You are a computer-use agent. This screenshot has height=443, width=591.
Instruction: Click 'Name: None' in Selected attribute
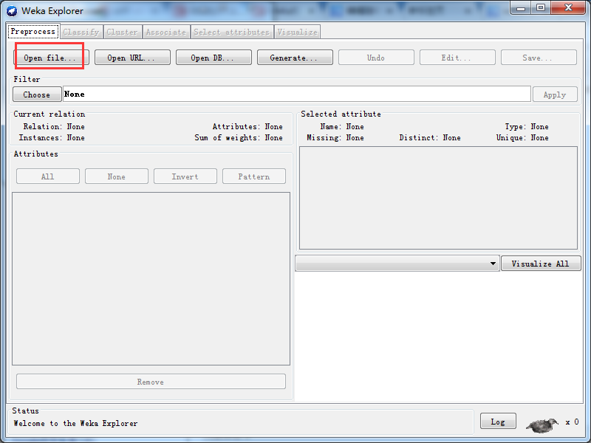pyautogui.click(x=342, y=126)
